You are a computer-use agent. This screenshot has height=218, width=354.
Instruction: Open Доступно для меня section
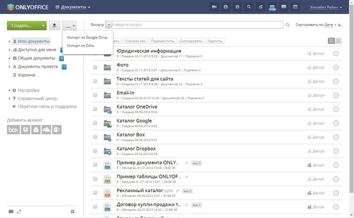pos(37,50)
